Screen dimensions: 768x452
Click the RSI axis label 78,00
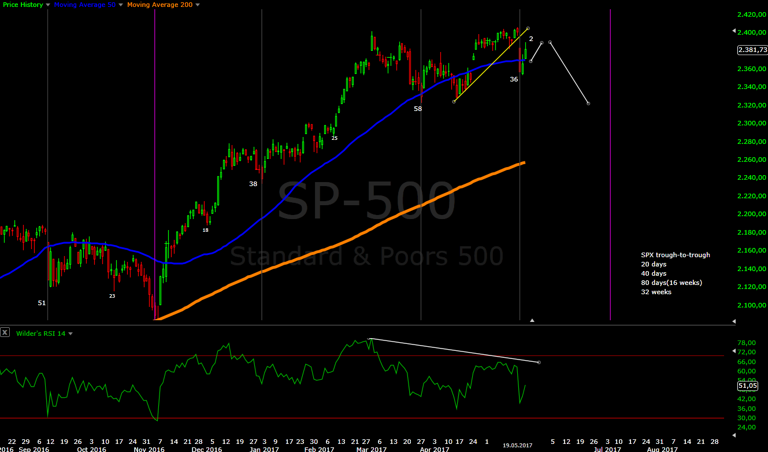747,342
